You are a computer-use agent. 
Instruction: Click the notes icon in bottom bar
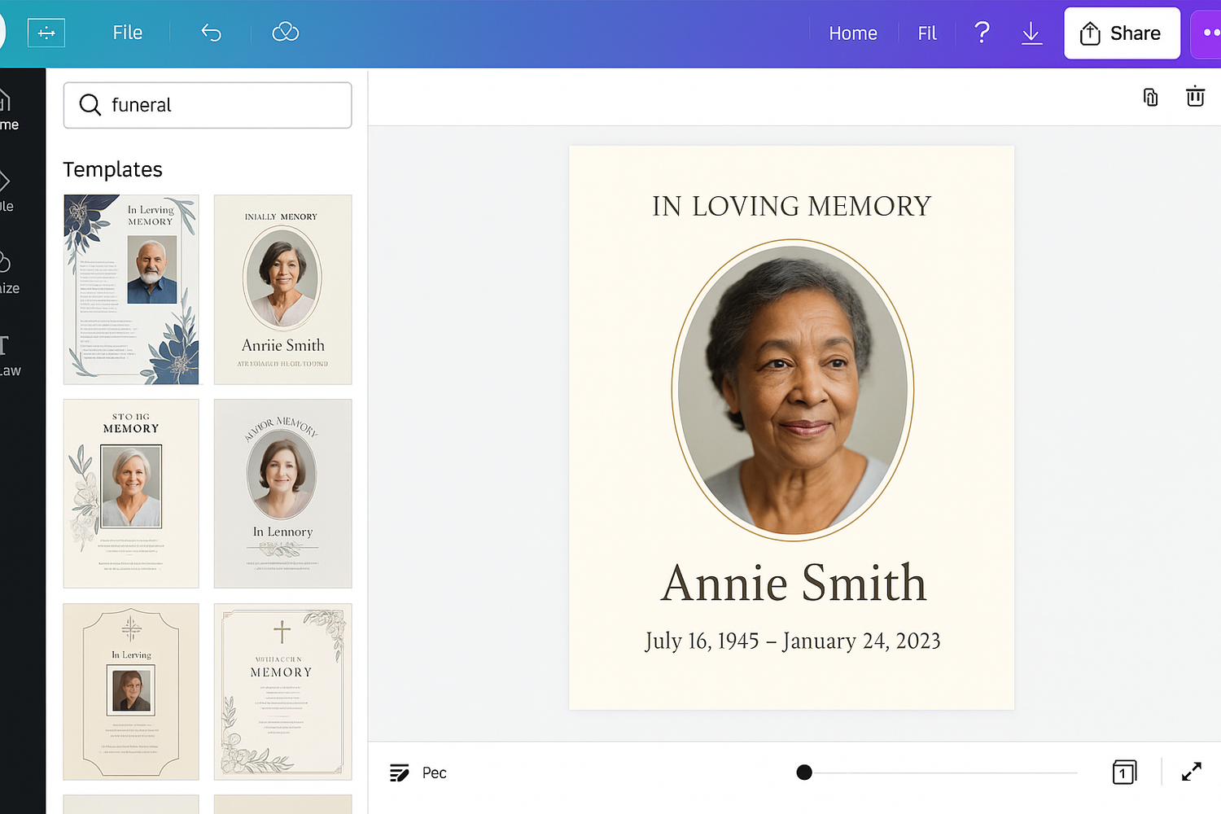point(399,772)
